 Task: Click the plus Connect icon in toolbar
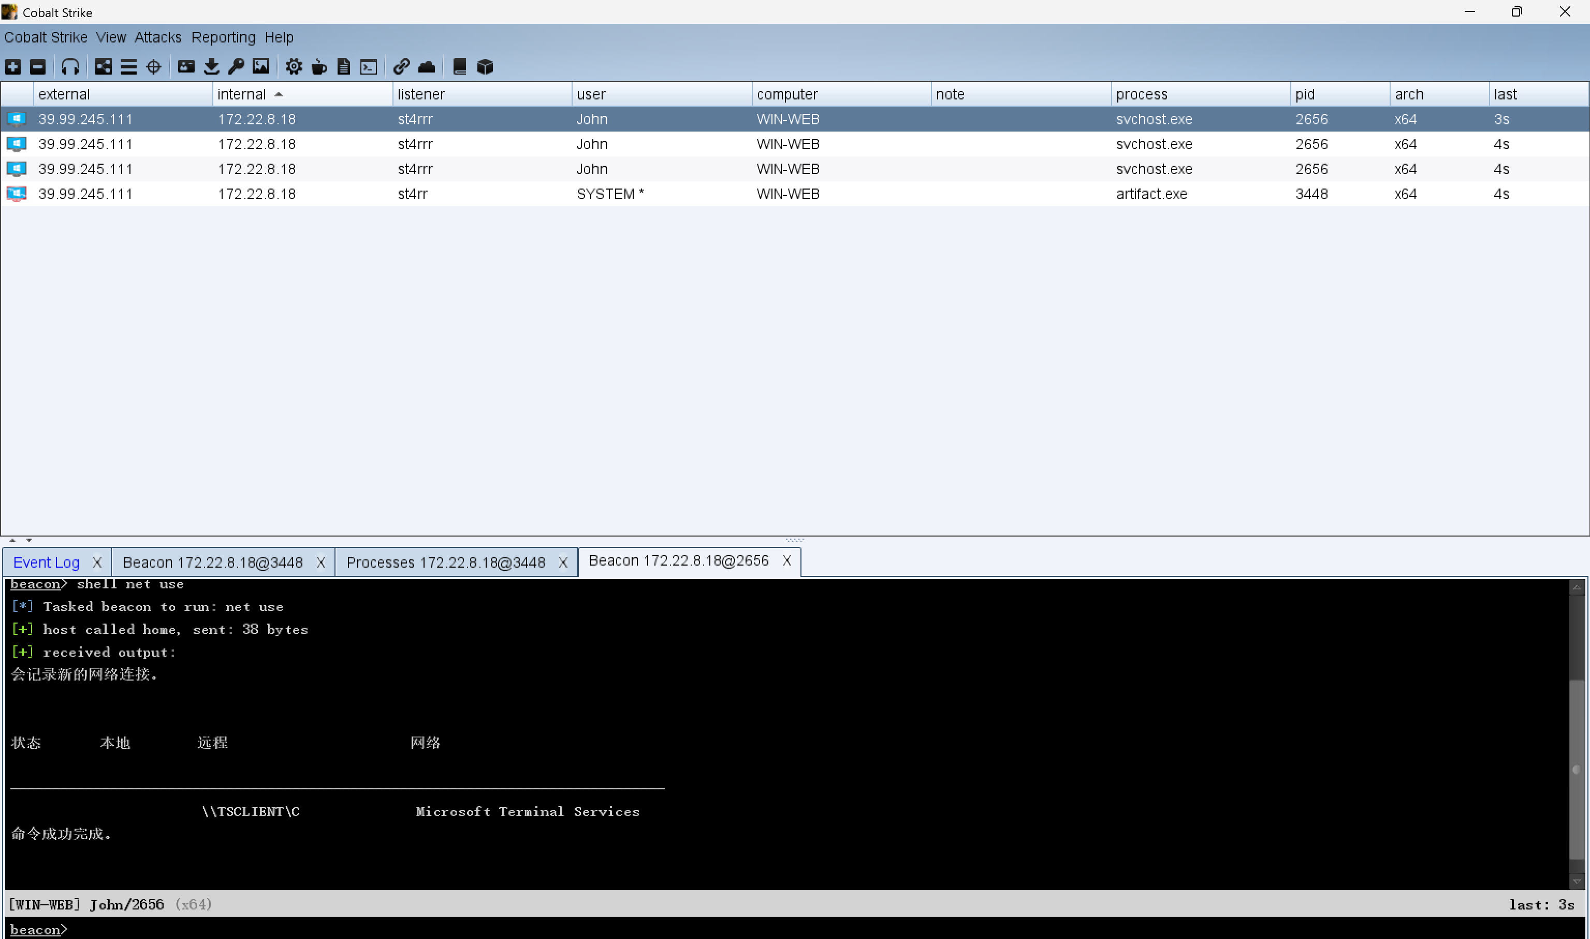[12, 66]
